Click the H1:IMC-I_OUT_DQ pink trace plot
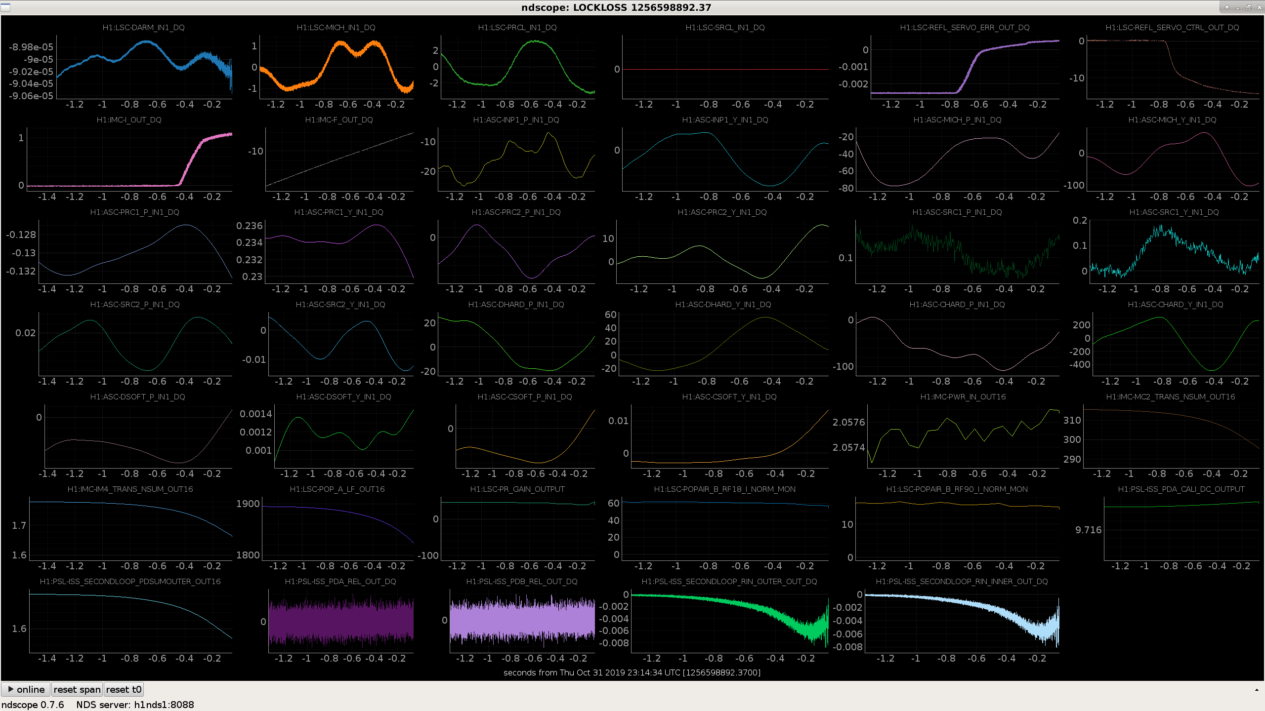 pos(129,159)
